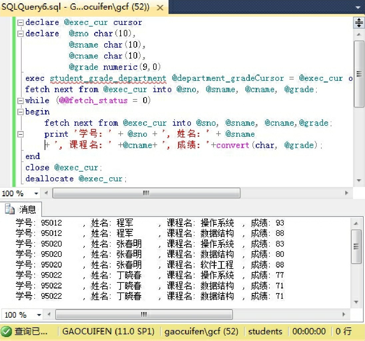Click the editor scroll down arrow
Image resolution: width=365 pixels, height=341 pixels.
tap(359, 180)
